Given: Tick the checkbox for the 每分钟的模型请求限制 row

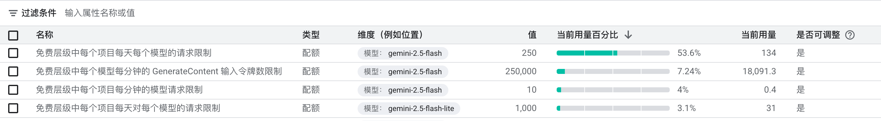Looking at the screenshot, I should pos(13,90).
